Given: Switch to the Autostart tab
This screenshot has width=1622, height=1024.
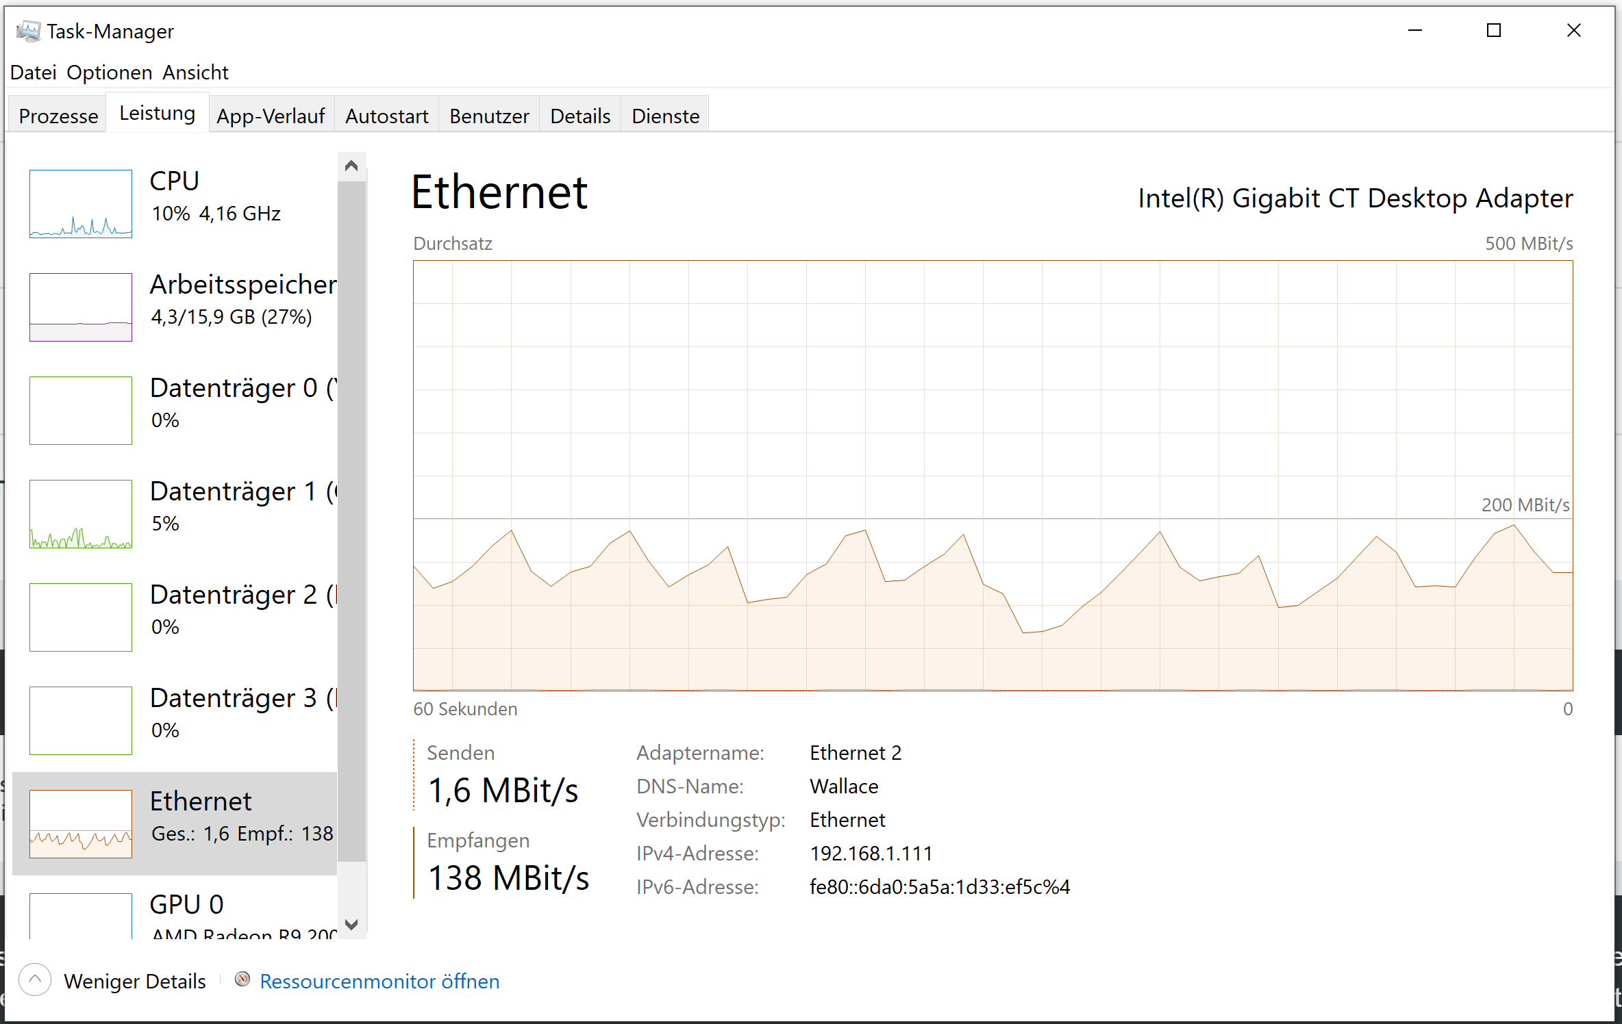Looking at the screenshot, I should [x=386, y=115].
